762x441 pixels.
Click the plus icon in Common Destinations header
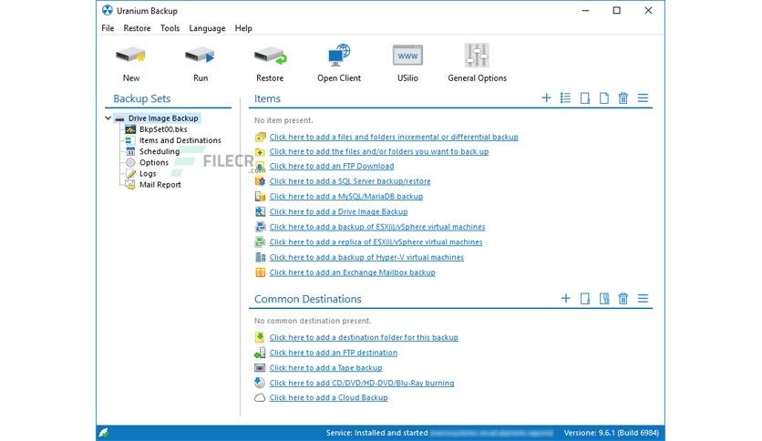[566, 298]
